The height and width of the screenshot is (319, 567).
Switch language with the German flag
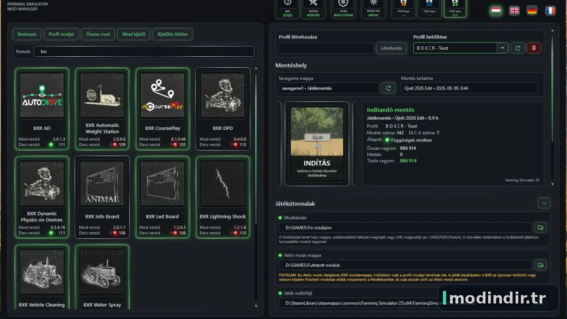click(532, 11)
